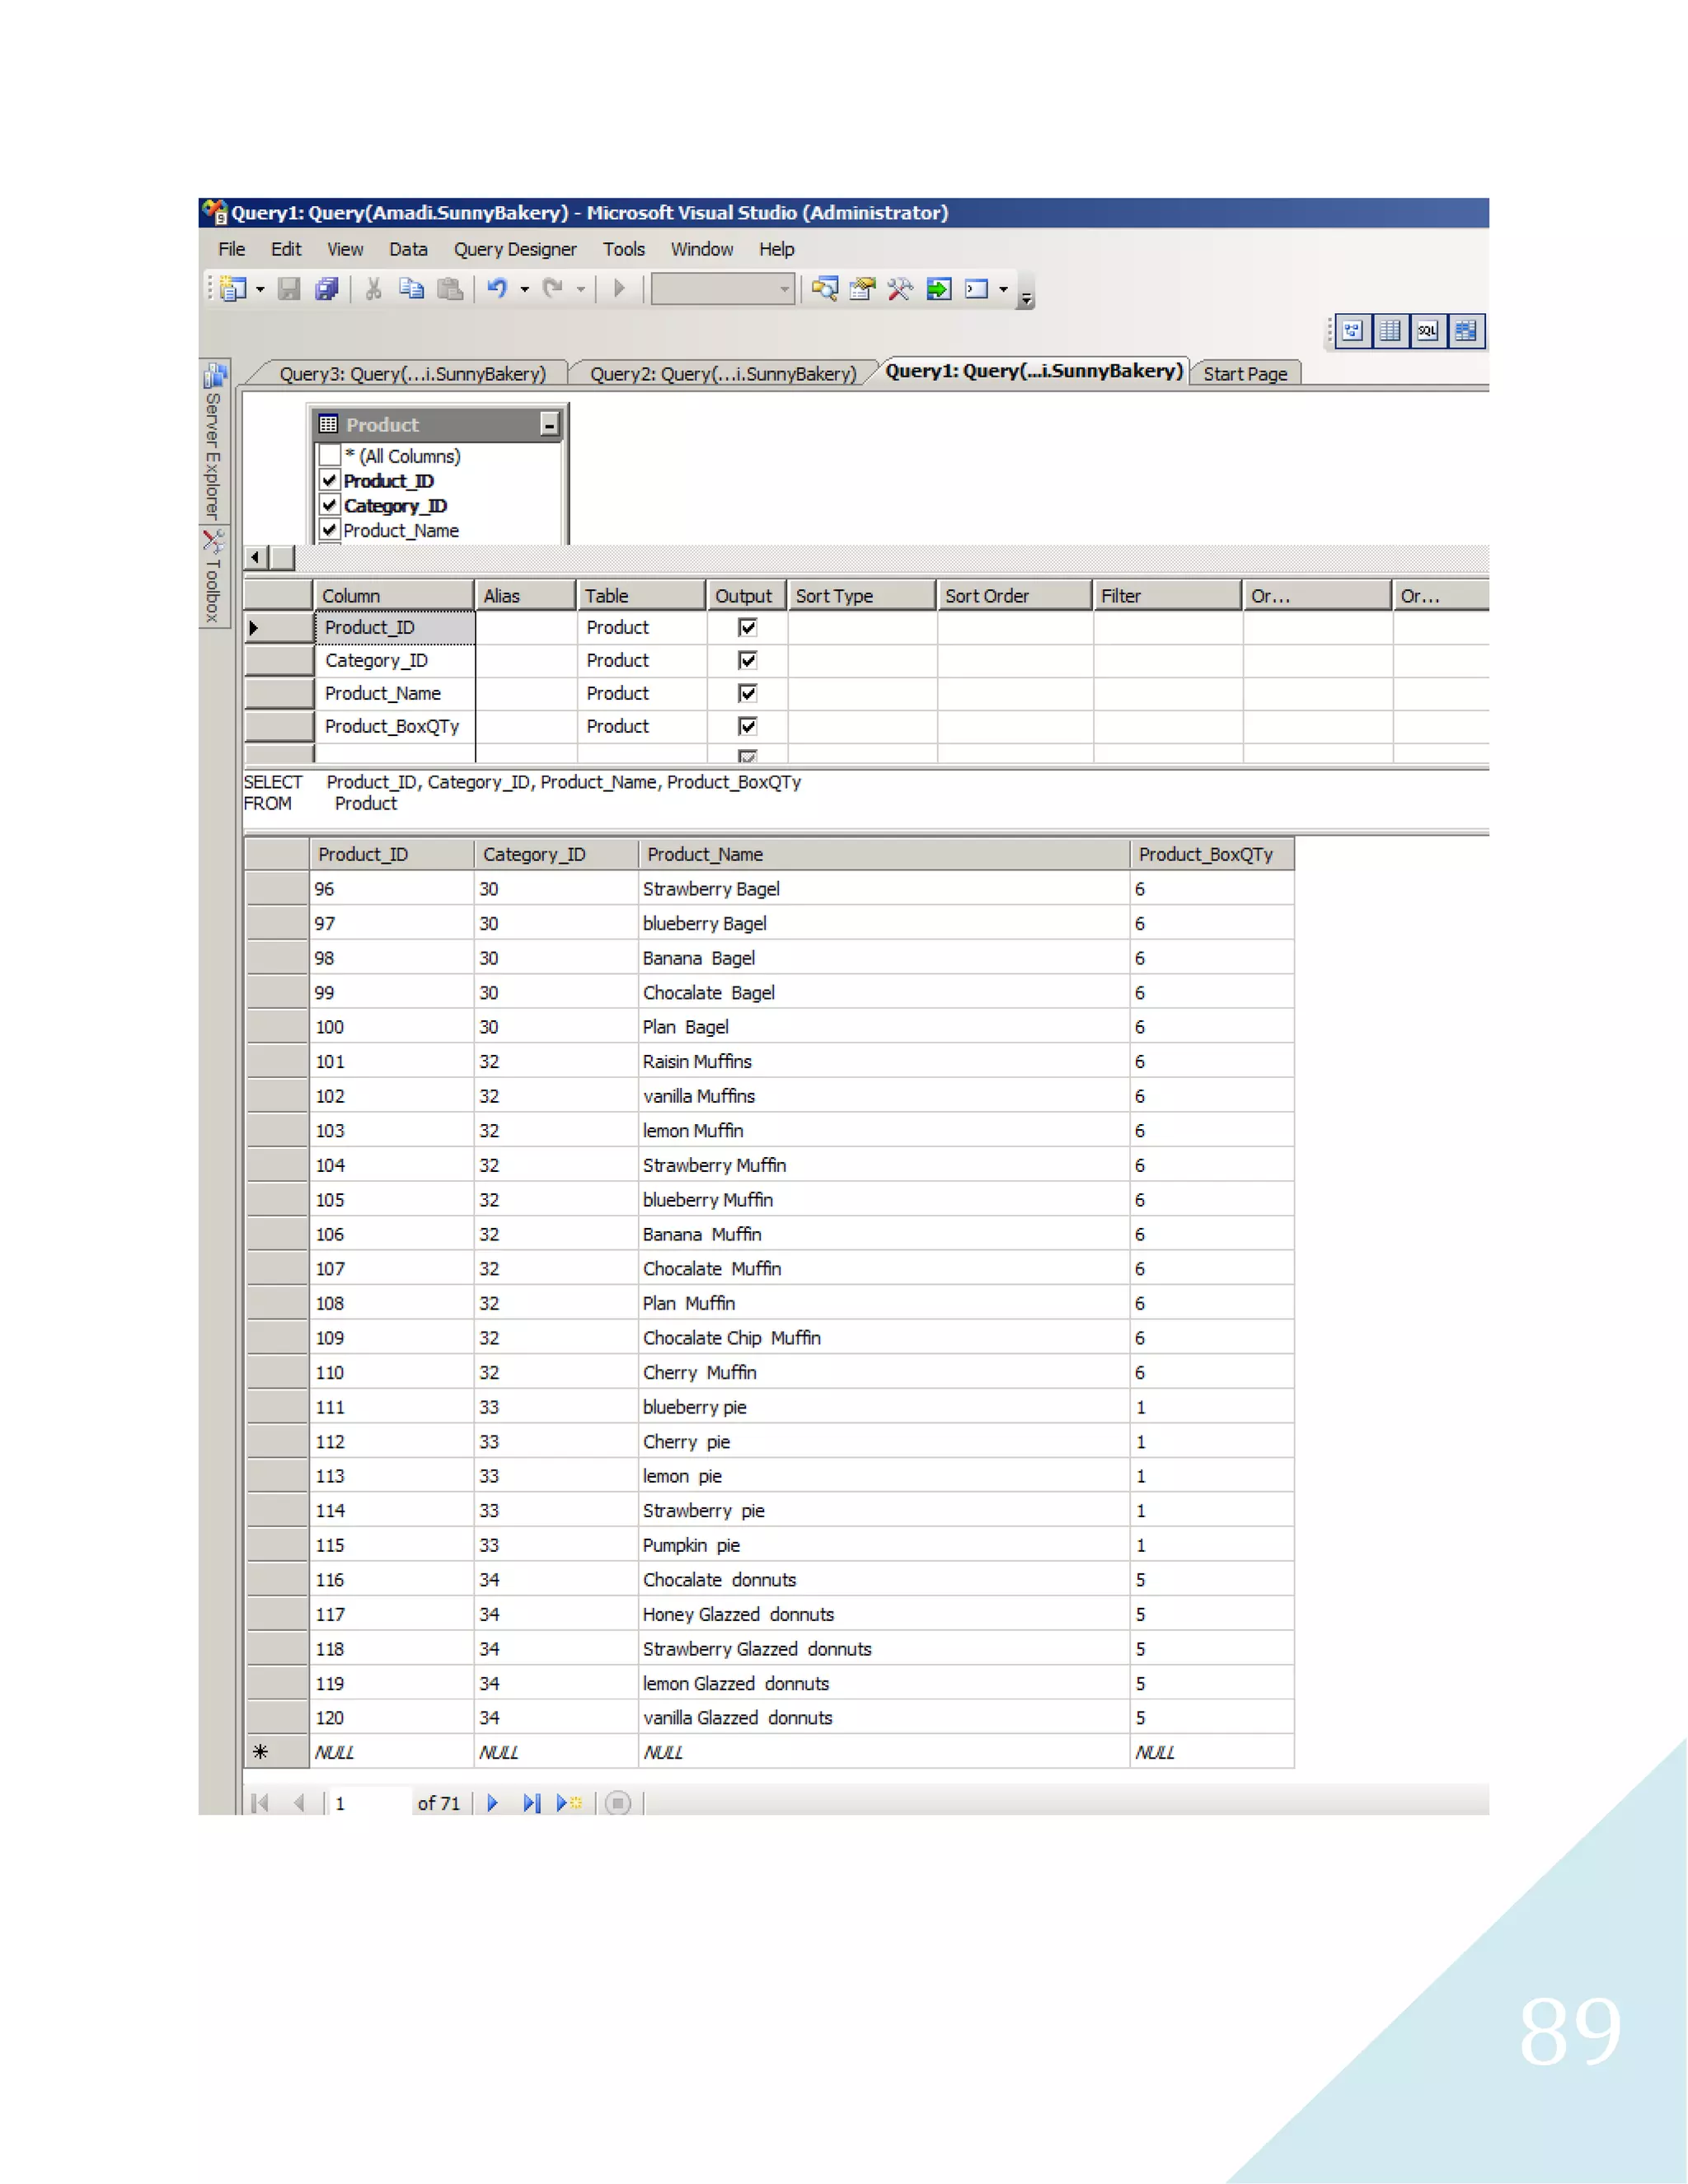Open the empty toolbar combo box
Viewport: 1688px width, 2184px height.
click(722, 289)
